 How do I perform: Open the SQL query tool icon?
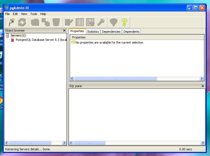click(x=69, y=22)
